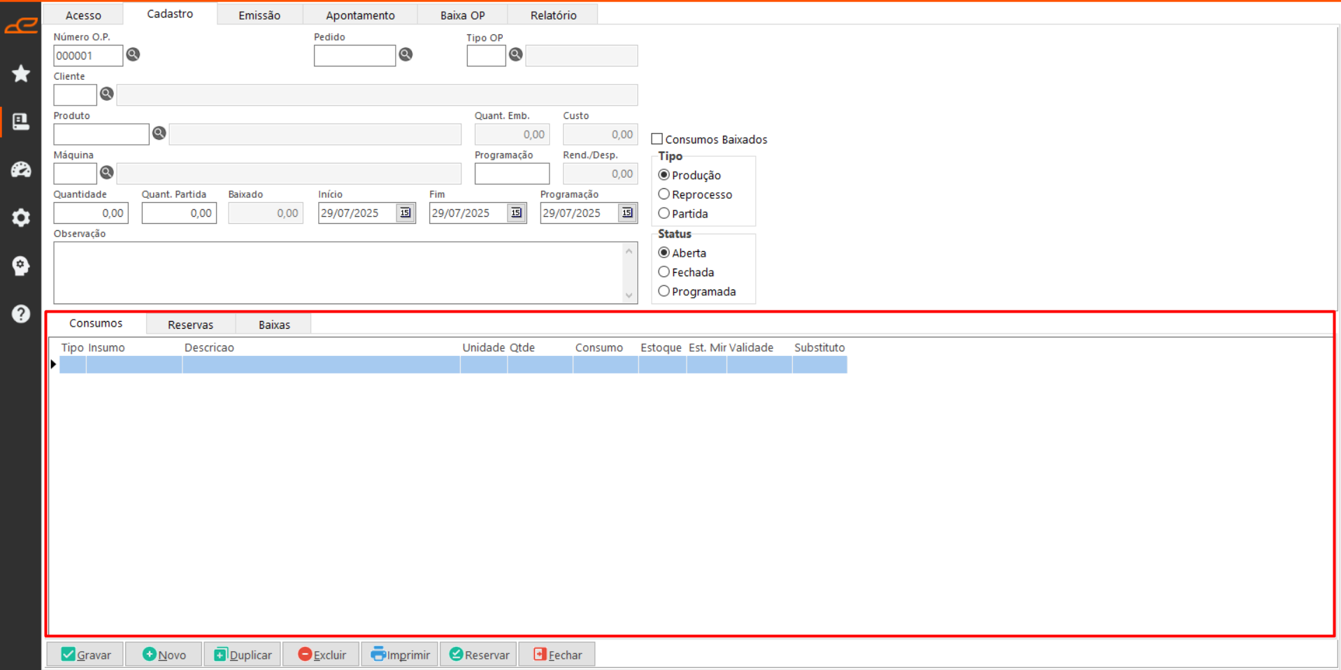Click the Máquina search magnifier icon
This screenshot has width=1341, height=670.
(107, 172)
